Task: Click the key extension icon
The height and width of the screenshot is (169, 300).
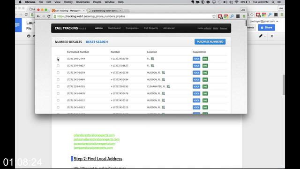Action: pos(232,16)
